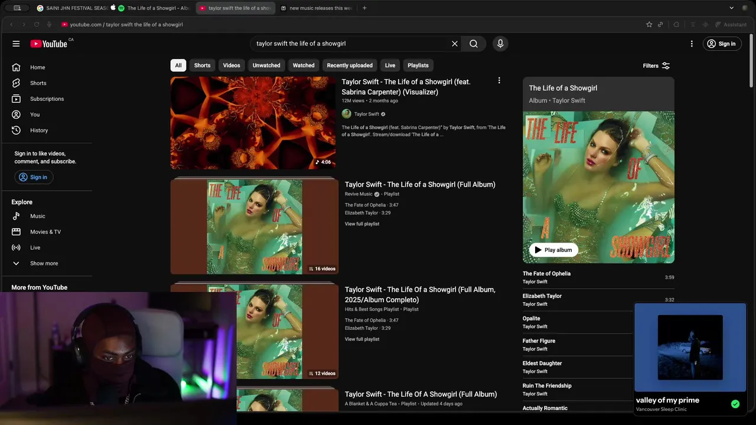Open the Visualizer video thumbnail
The height and width of the screenshot is (425, 756).
(253, 123)
